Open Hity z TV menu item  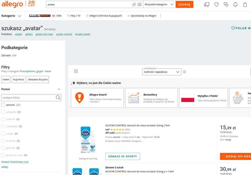(74, 16)
